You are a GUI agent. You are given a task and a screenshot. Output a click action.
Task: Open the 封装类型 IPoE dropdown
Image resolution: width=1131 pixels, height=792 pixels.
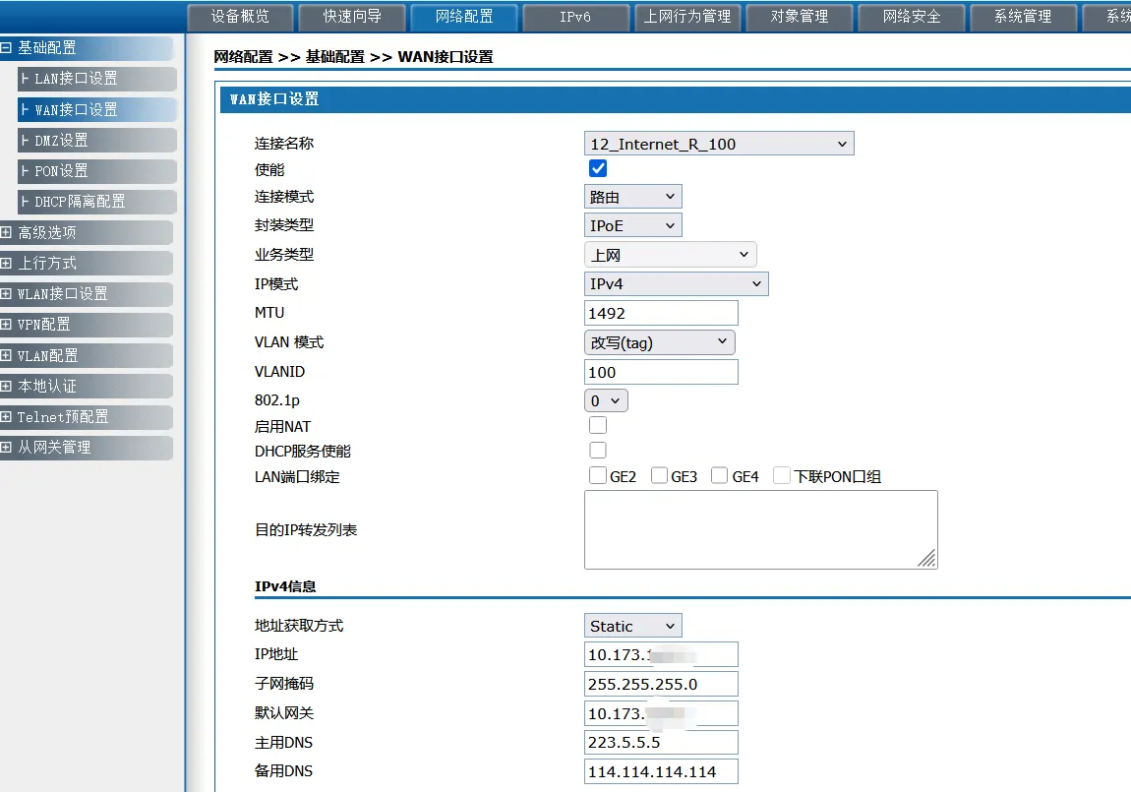(x=632, y=225)
